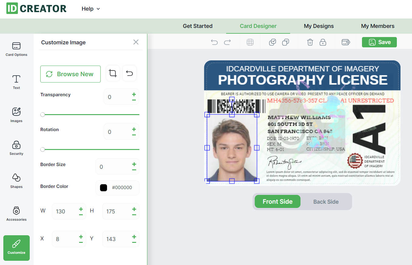Select the Front Side toggle
Viewport: 412px width, 265px height.
tap(277, 202)
